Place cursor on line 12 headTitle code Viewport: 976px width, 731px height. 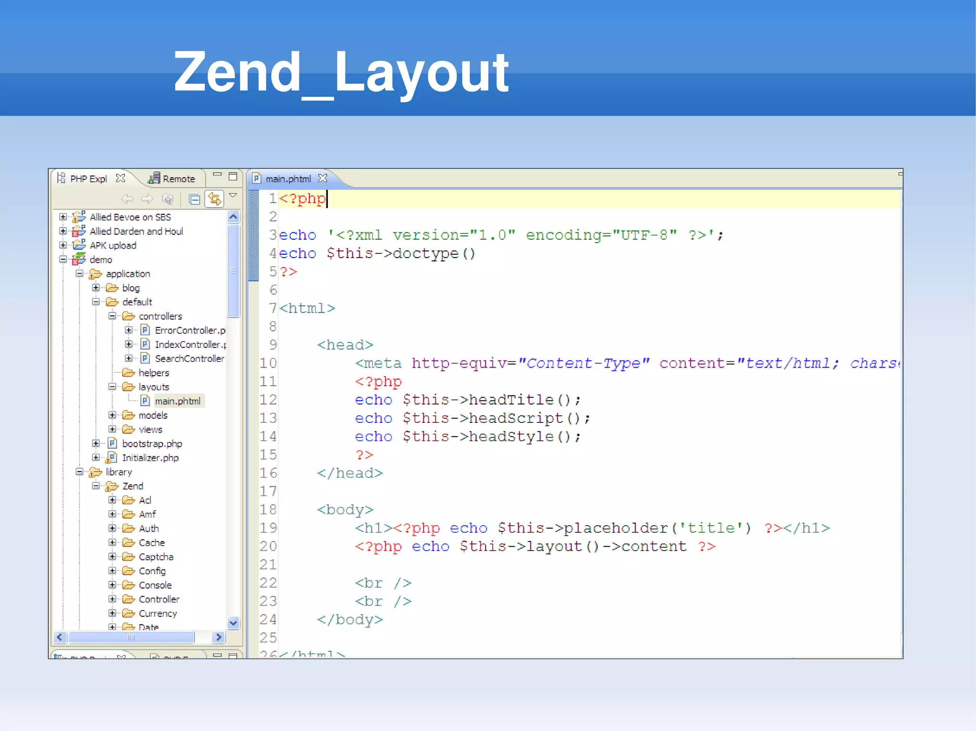(x=468, y=400)
